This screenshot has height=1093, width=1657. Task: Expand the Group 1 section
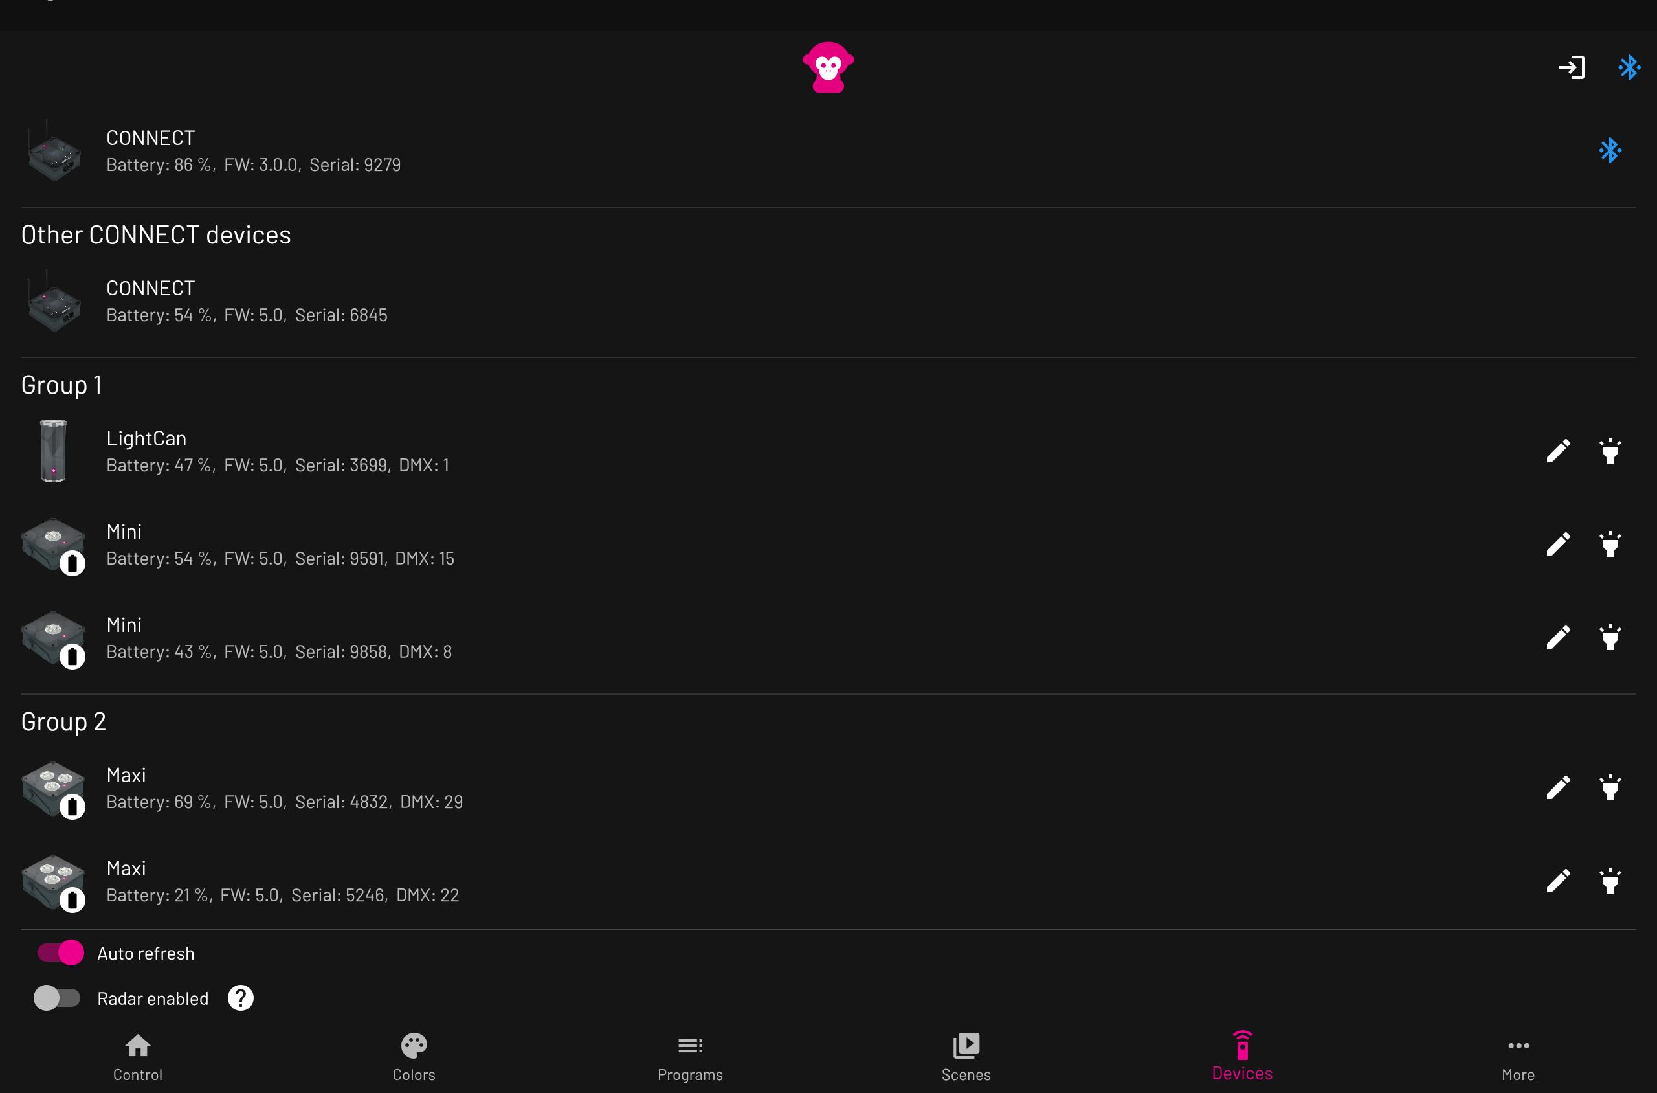pos(61,383)
